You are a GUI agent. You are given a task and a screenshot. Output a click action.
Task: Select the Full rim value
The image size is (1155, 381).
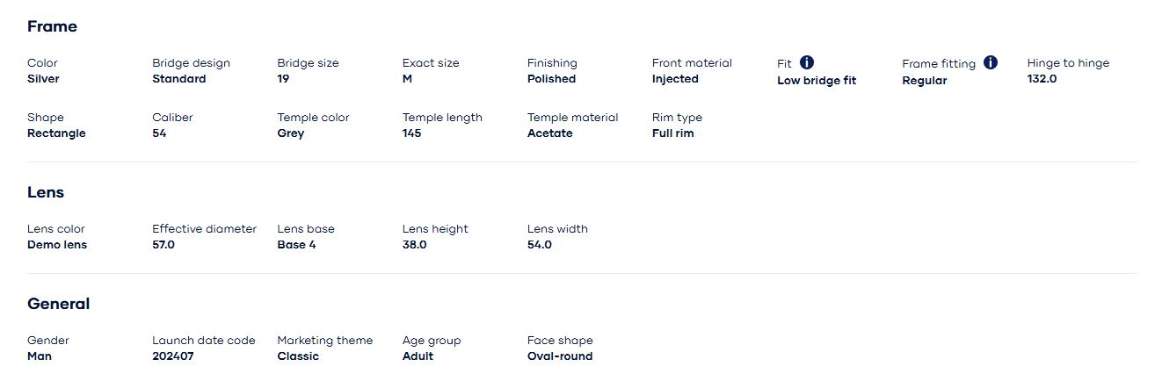coord(672,133)
